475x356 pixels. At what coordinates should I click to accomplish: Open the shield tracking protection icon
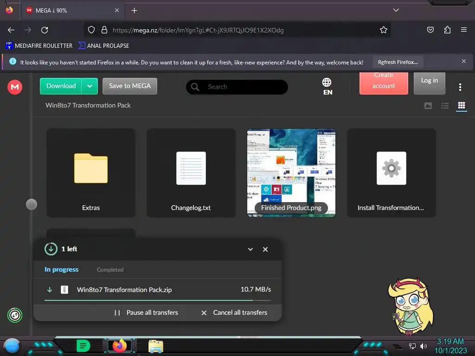(91, 30)
